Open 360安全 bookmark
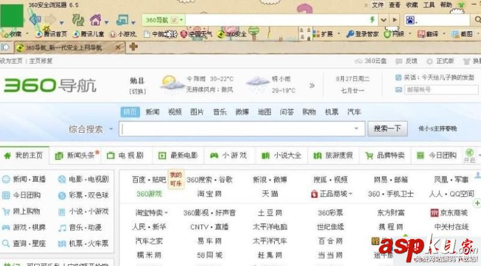This screenshot has height=266, width=481. point(232,34)
